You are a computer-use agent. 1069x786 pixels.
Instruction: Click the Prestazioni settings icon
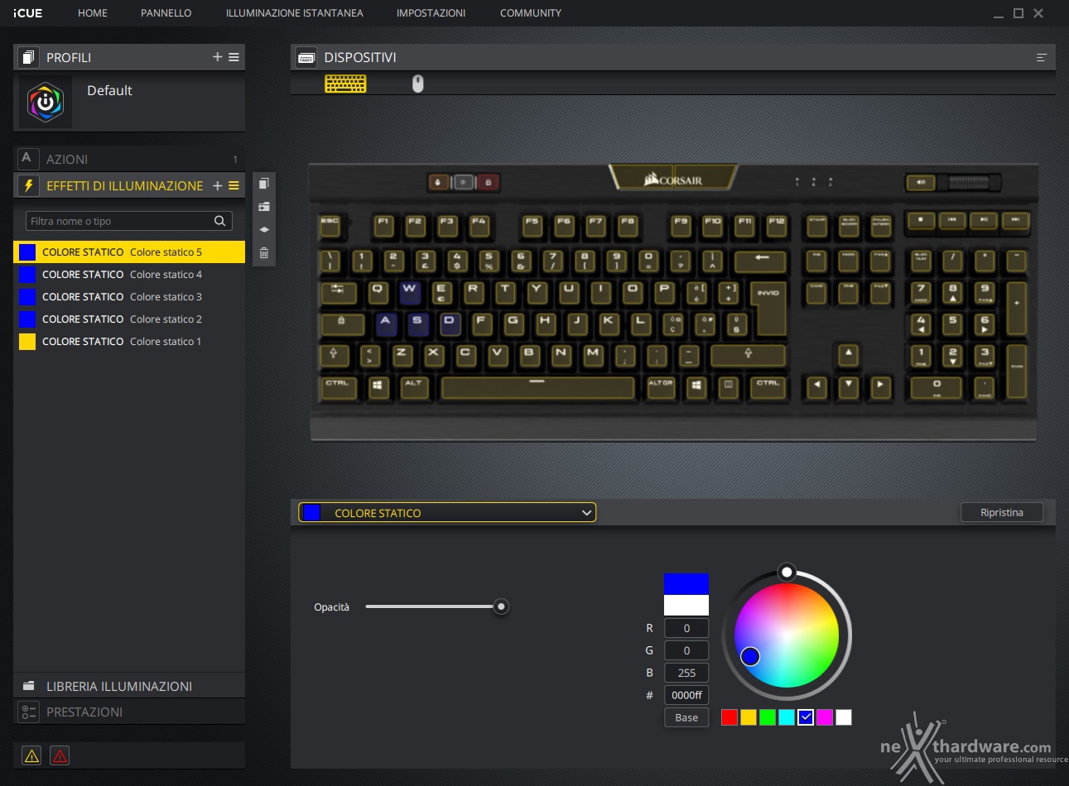(x=29, y=712)
